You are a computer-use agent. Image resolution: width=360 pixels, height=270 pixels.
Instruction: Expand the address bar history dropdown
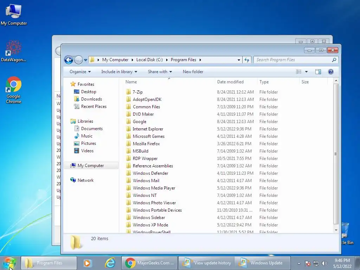239,60
